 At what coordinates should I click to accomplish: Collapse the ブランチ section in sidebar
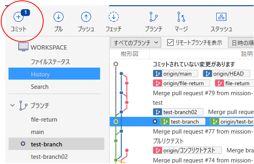13,106
